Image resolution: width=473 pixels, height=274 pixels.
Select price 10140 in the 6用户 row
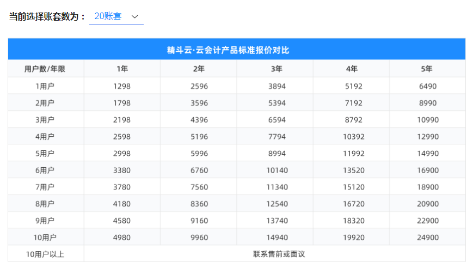pyautogui.click(x=277, y=171)
